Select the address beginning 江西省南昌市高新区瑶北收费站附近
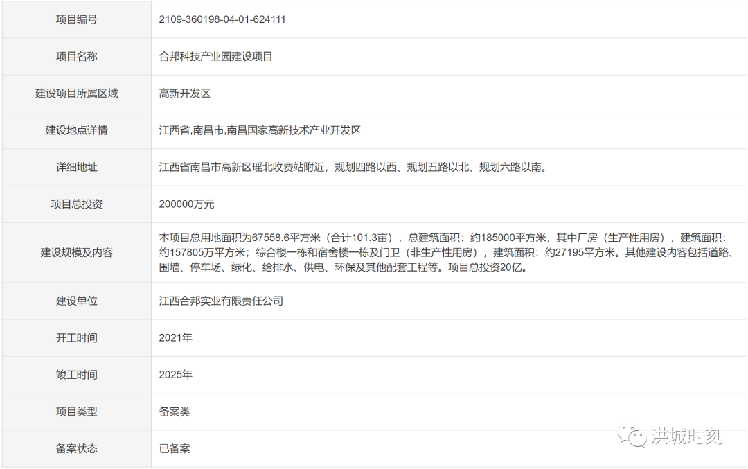The image size is (748, 469). tap(353, 168)
